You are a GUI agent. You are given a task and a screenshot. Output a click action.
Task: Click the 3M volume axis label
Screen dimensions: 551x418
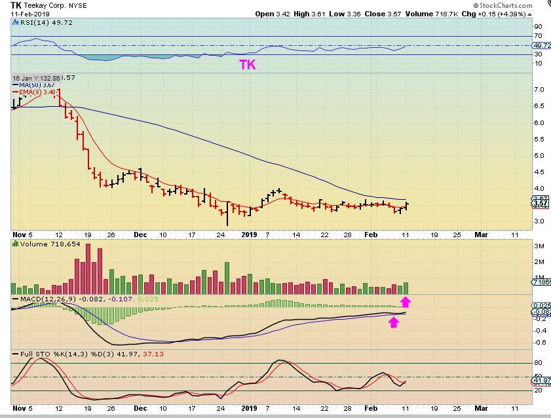pyautogui.click(x=539, y=246)
